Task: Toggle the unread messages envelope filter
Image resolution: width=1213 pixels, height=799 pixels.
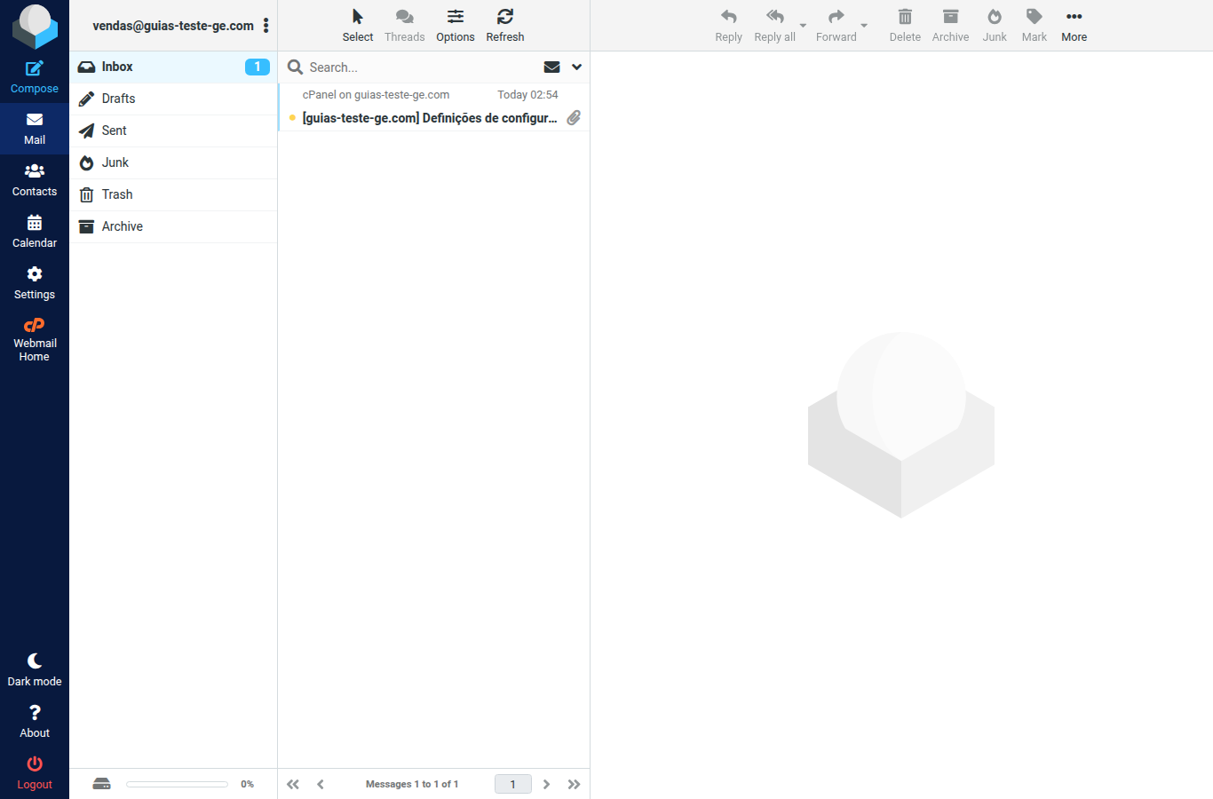Action: point(551,67)
